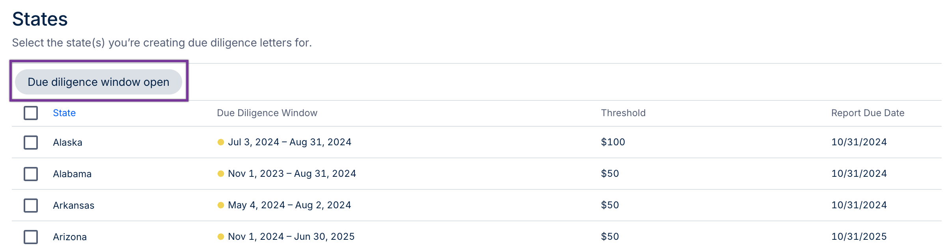Toggle the Due diligence window open filter

click(x=99, y=82)
